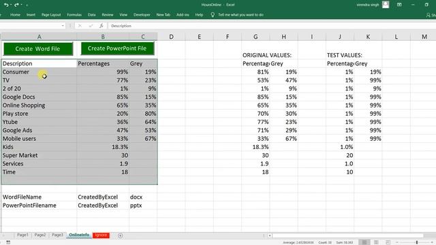
Task: Adjust the zoom slider handle
Action: [x=417, y=242]
